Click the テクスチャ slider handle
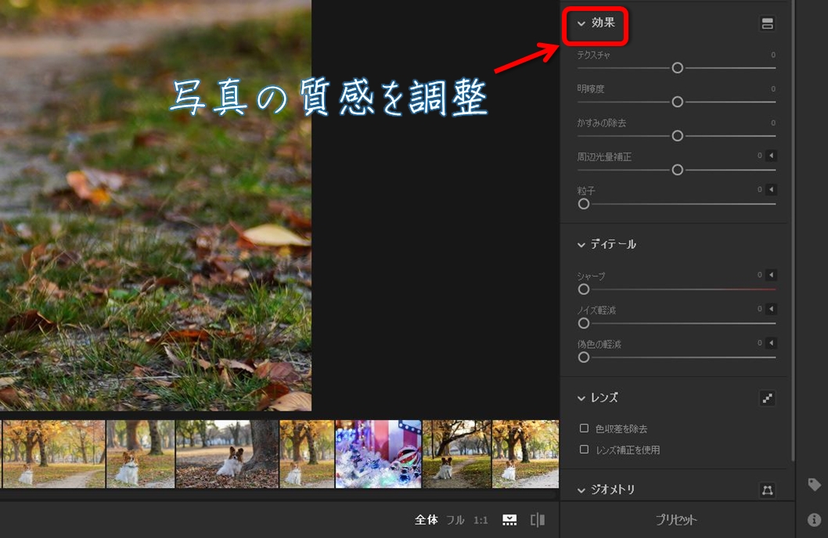Image resolution: width=828 pixels, height=538 pixels. (x=678, y=68)
